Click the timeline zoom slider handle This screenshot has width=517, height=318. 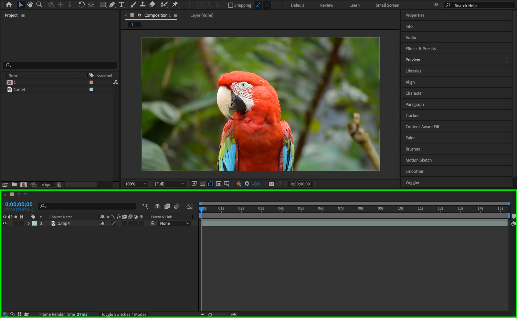210,315
